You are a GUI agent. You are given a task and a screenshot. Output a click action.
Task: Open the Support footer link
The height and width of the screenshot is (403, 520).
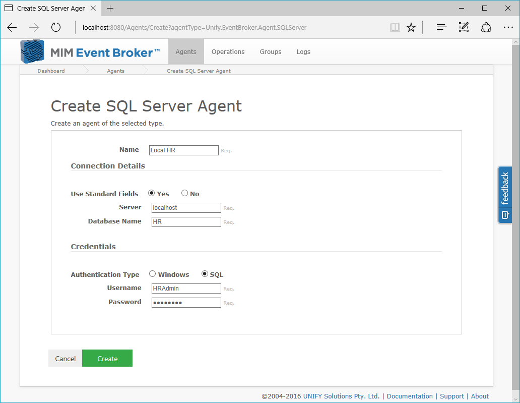(451, 396)
